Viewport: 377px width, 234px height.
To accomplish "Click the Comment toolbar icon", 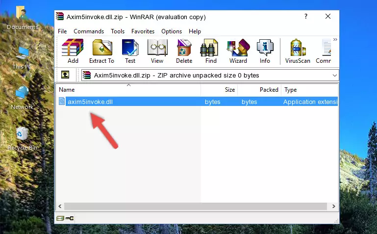I will 324,51.
